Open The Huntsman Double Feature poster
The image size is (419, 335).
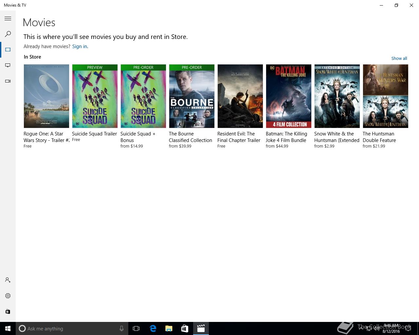point(386,96)
